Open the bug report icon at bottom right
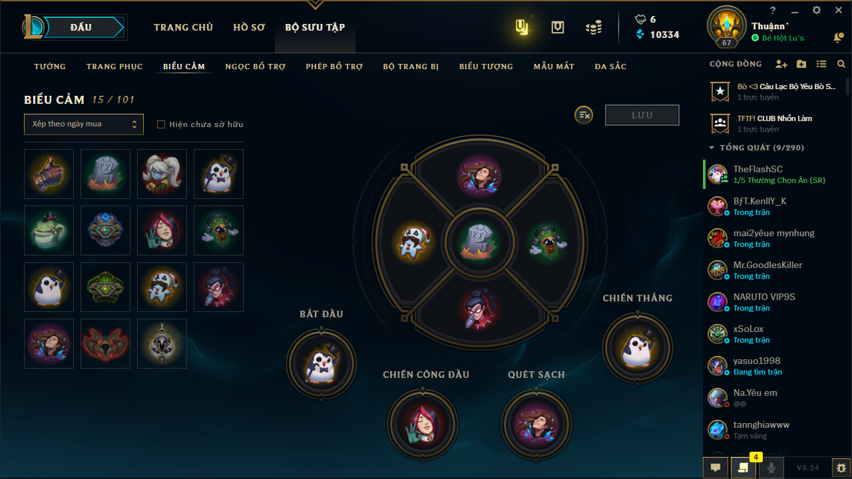The height and width of the screenshot is (479, 852). coord(841,468)
